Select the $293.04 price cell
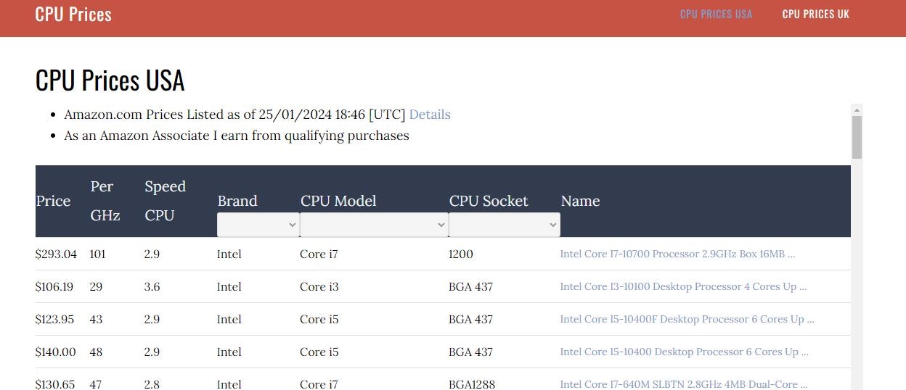Viewport: 906px width, 390px height. point(56,254)
